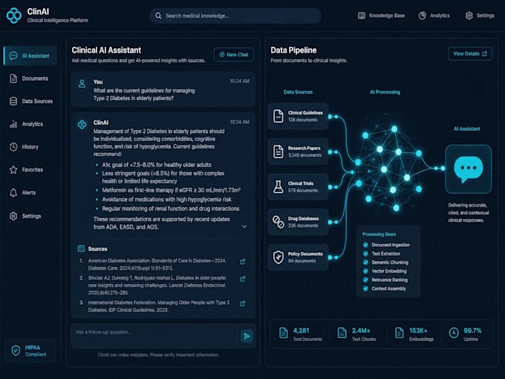Image resolution: width=505 pixels, height=379 pixels.
Task: Toggle the Document Ingestion checkmark
Action: pos(365,244)
